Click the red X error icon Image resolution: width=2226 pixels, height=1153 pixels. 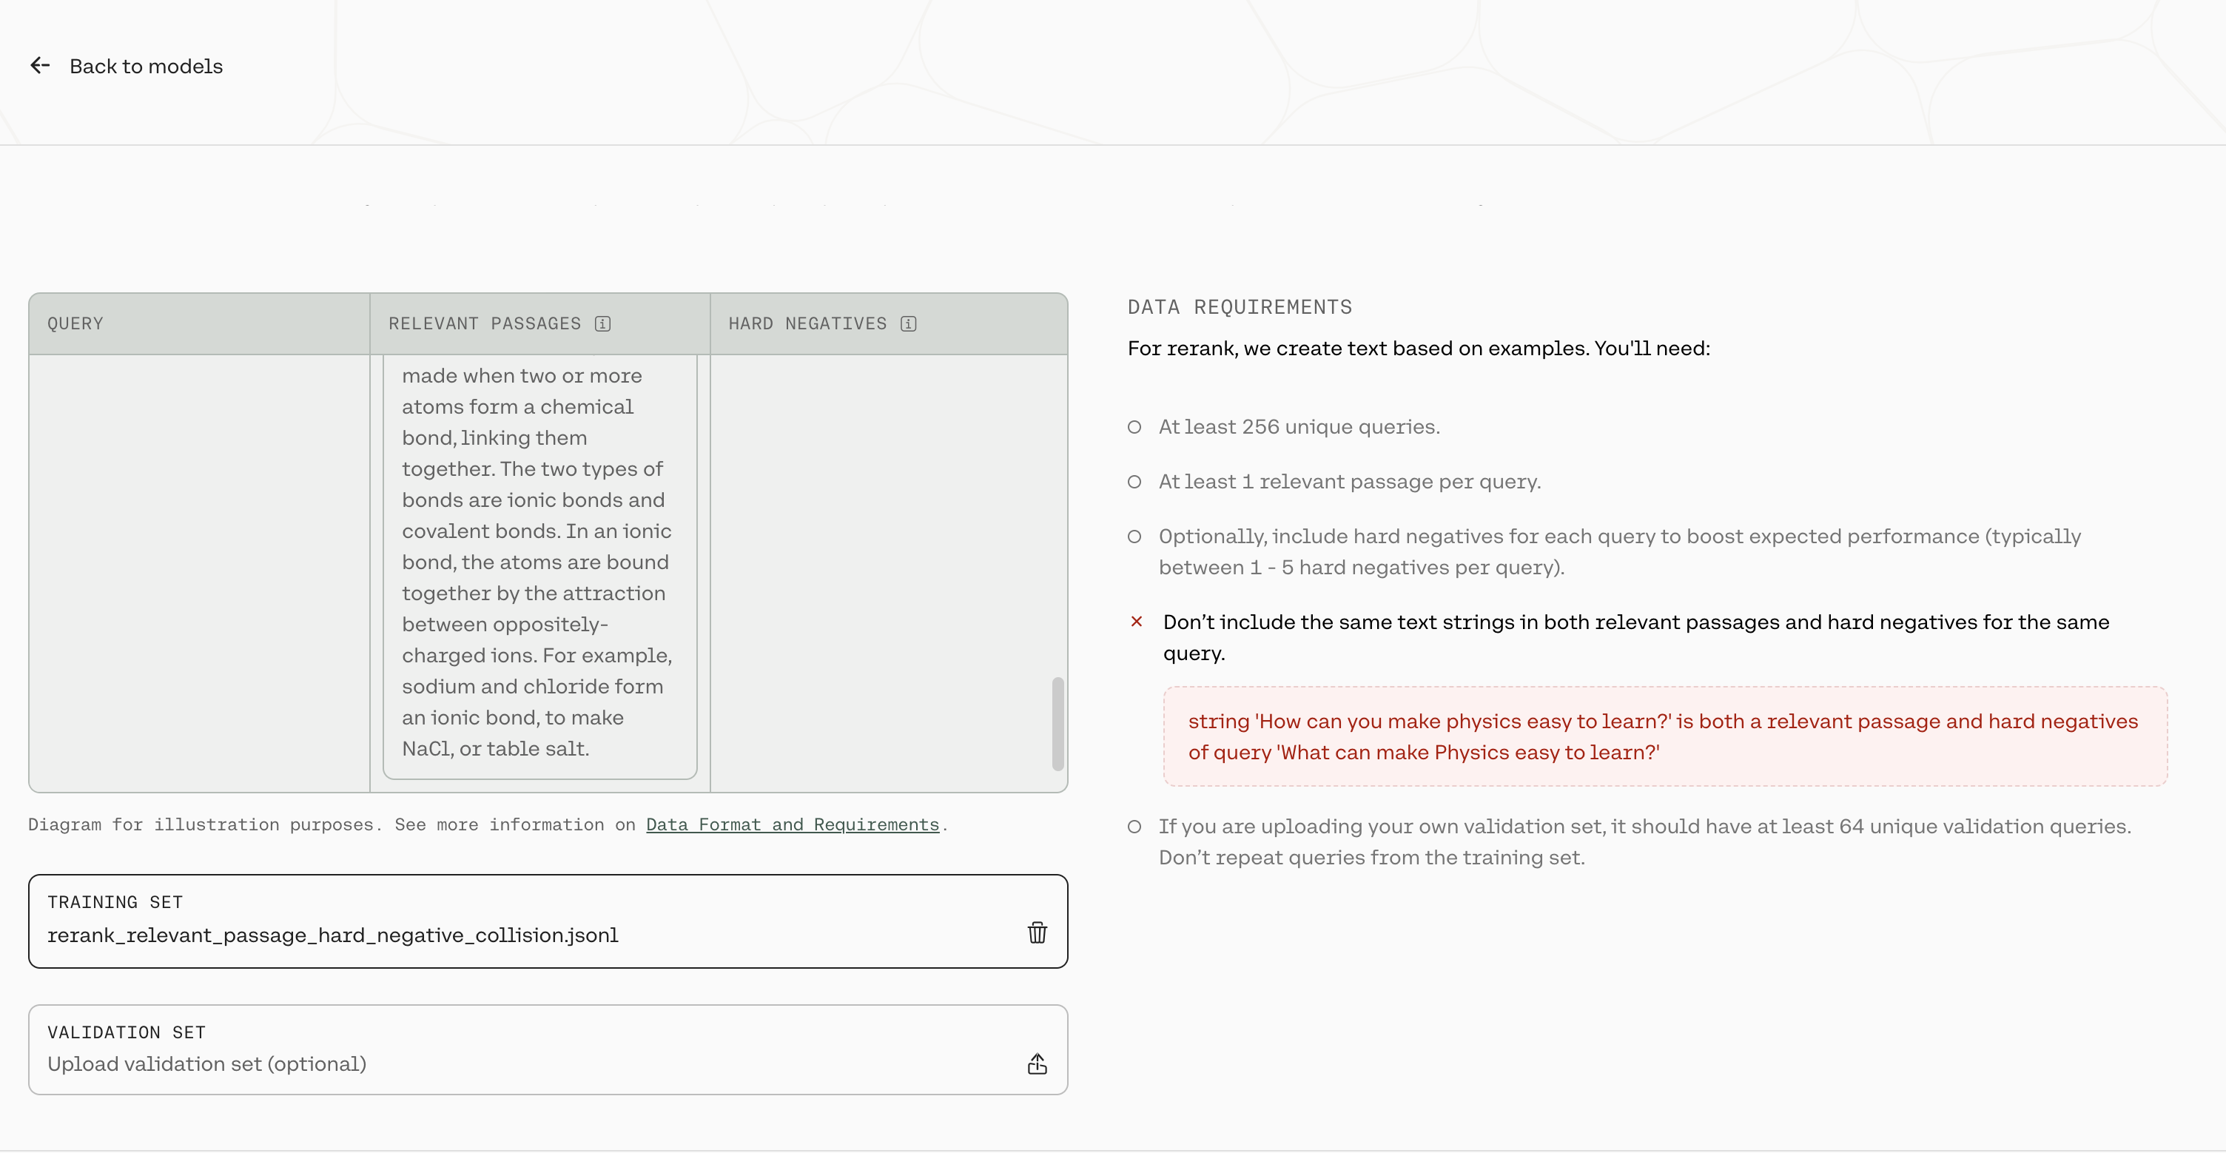pos(1137,622)
